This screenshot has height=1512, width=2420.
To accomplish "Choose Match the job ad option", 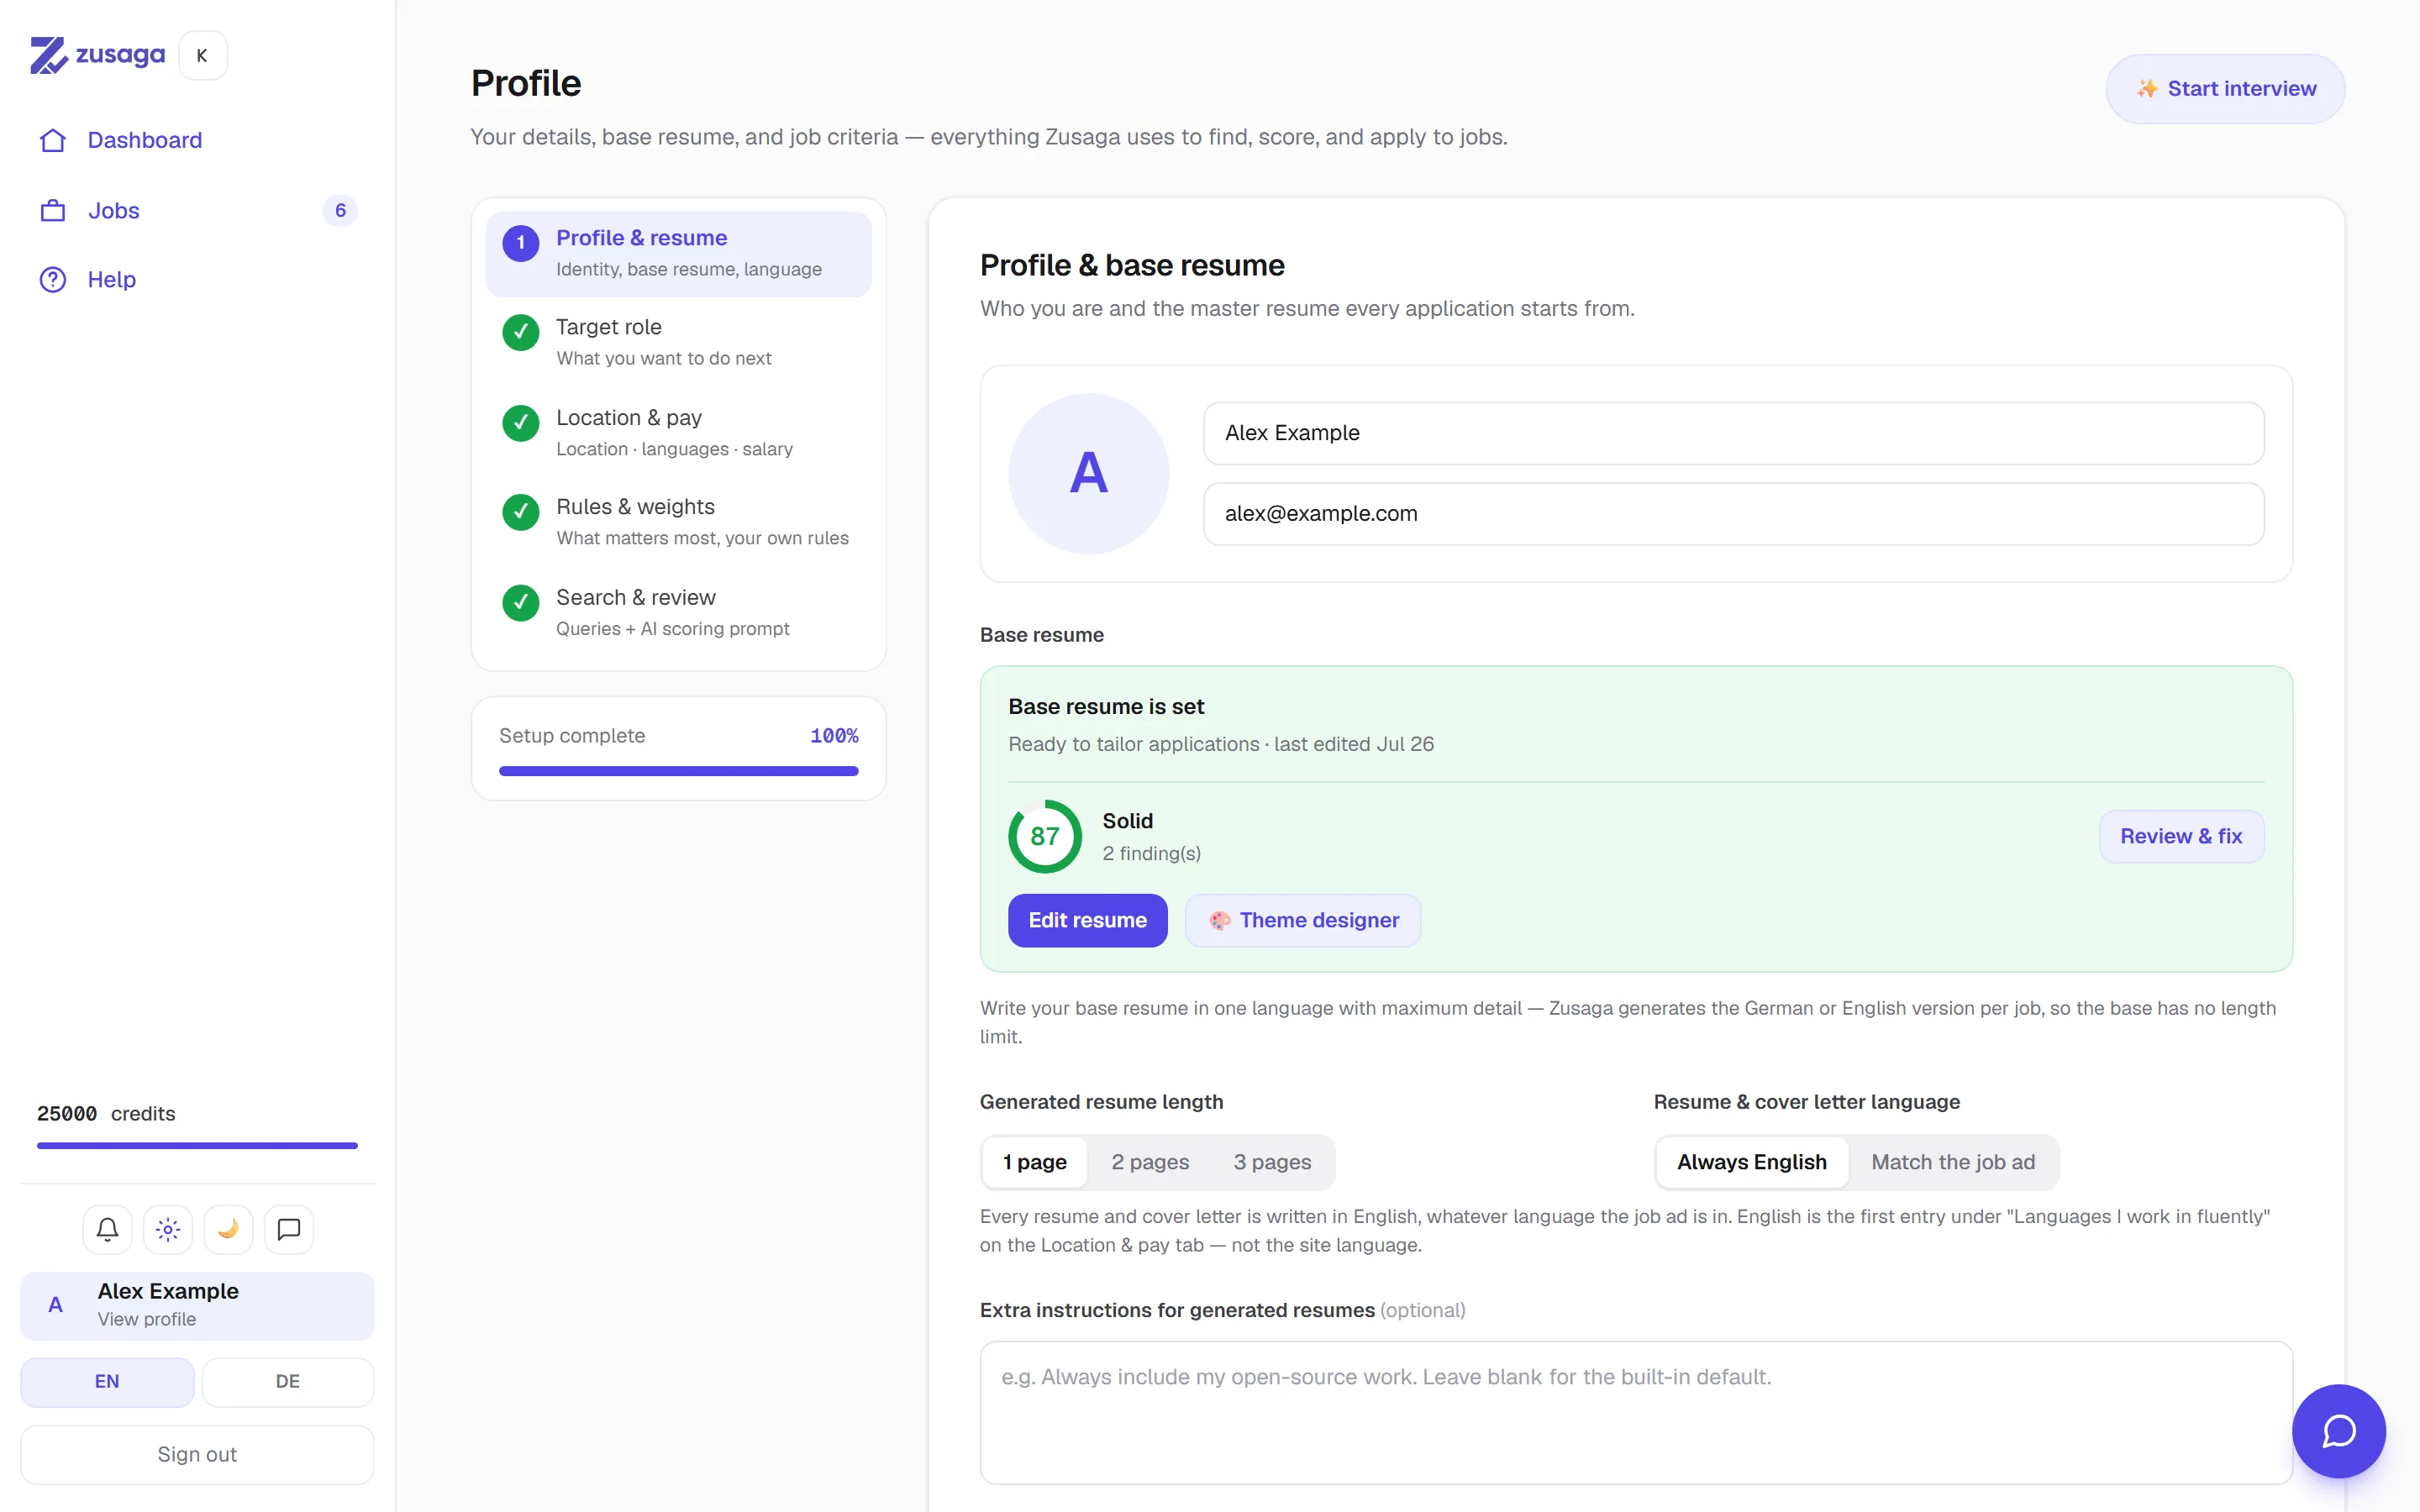I will (x=1953, y=1162).
